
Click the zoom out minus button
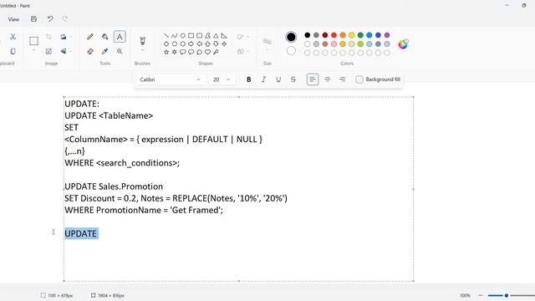pyautogui.click(x=481, y=295)
